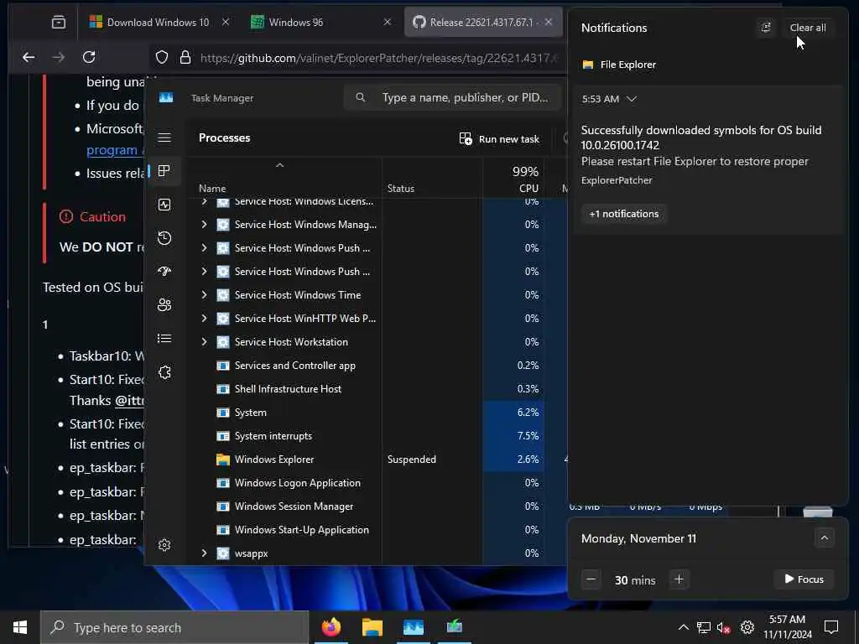Open App history in Task Manager sidebar
The image size is (859, 644).
(x=164, y=237)
